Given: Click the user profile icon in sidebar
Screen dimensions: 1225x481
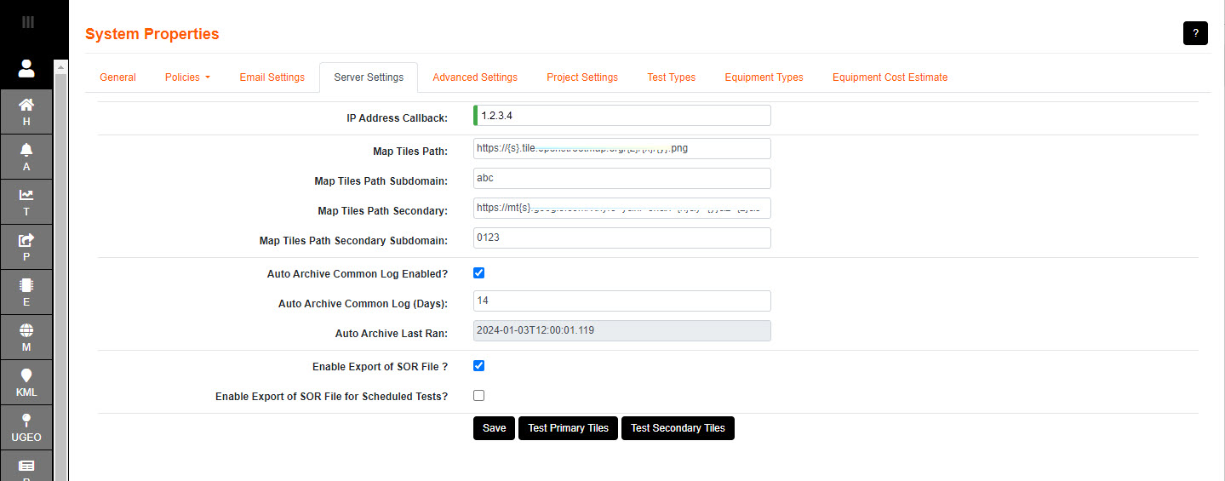Looking at the screenshot, I should [26, 69].
